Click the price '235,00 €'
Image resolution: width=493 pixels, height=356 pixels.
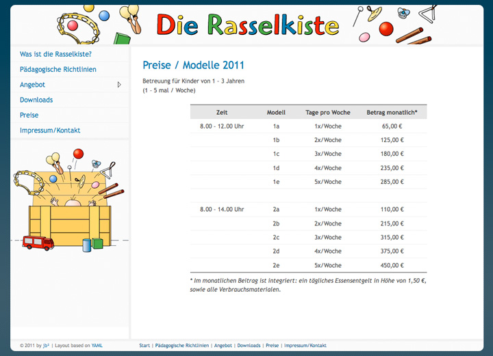point(392,168)
